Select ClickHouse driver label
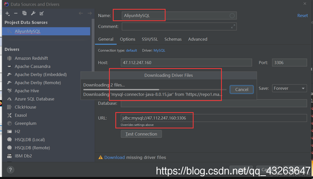The width and height of the screenshot is (313, 179). 25,107
